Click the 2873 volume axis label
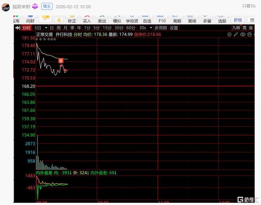The image size is (261, 205). [x=30, y=144]
